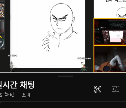Click the pixel character holding an axe
This screenshot has height=108, width=126.
click(x=84, y=67)
